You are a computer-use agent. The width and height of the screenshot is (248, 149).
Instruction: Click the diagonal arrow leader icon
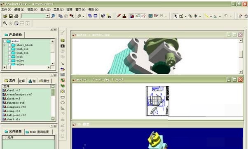(x=63, y=64)
